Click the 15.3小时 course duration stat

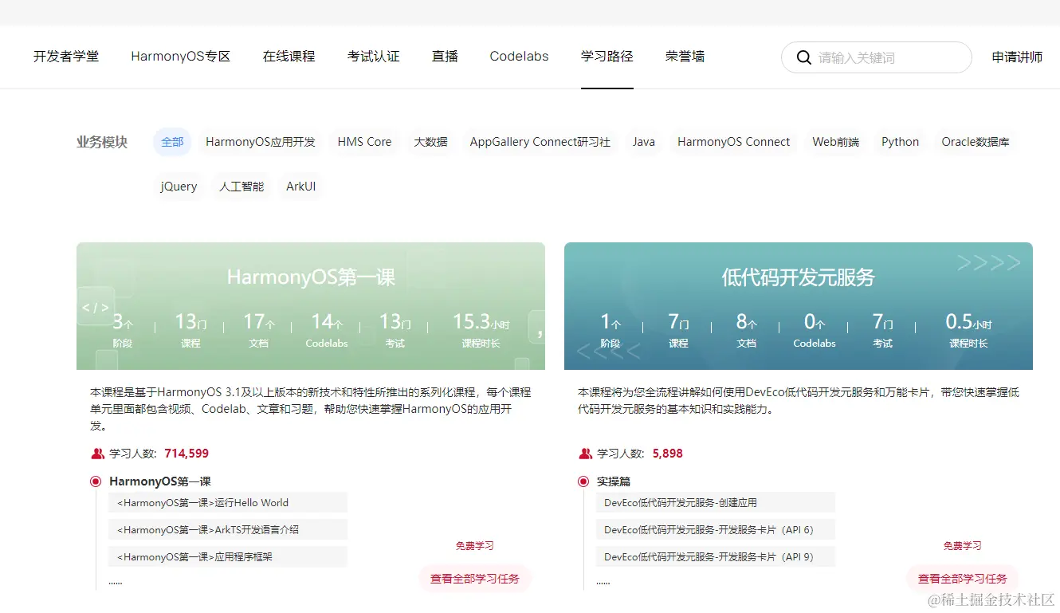481,330
